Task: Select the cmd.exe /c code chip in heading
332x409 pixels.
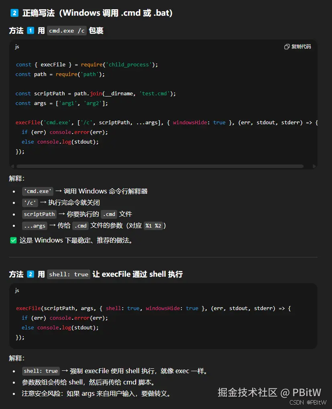Action: [x=67, y=30]
